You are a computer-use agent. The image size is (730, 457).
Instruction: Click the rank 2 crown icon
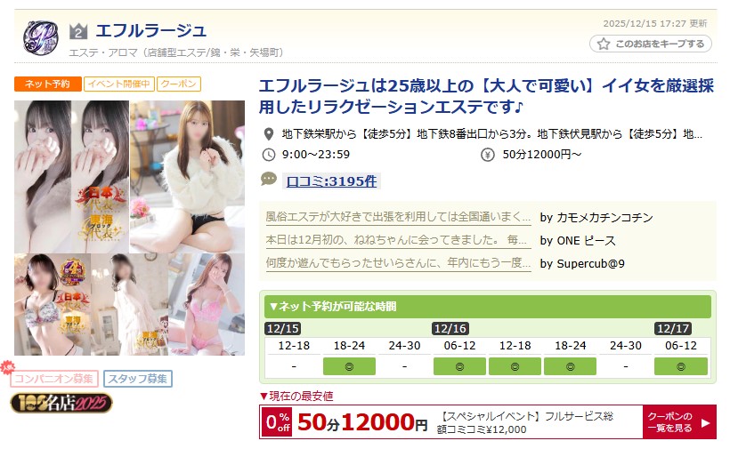[x=78, y=32]
